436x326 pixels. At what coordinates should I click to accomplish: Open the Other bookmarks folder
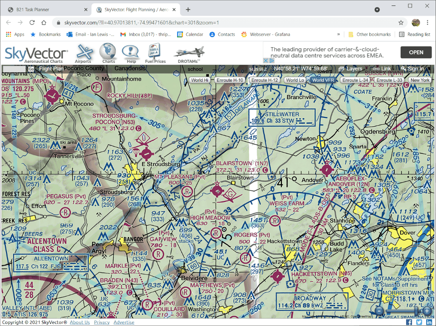369,34
